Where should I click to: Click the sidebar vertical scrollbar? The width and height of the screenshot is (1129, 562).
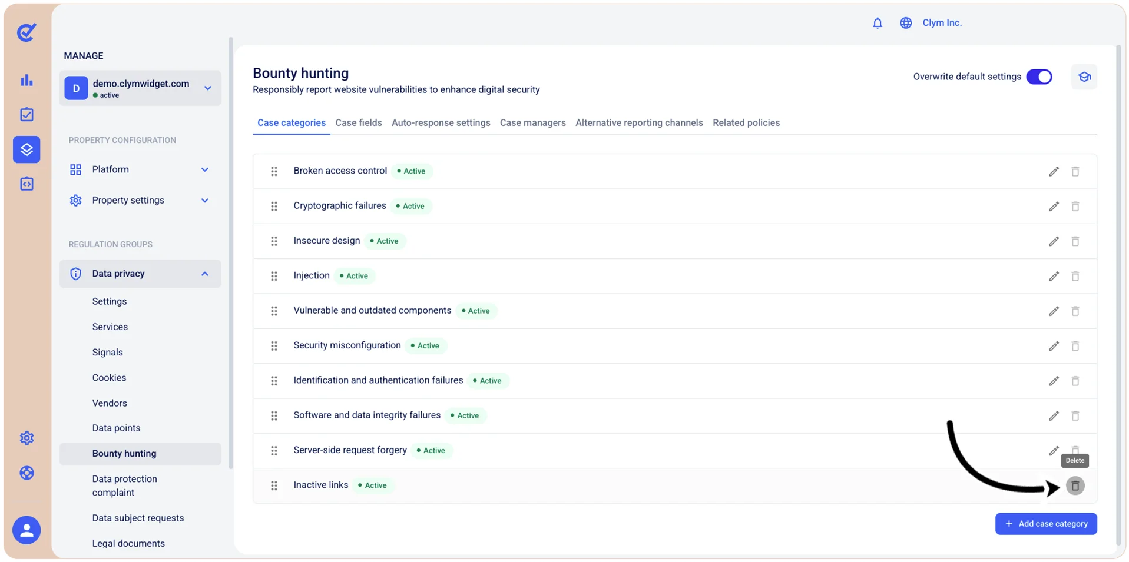230,253
